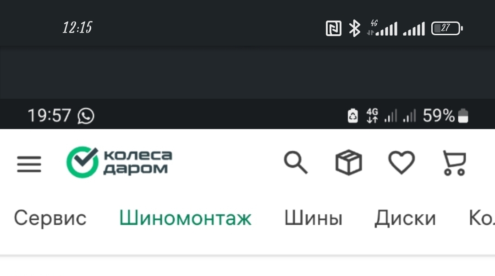
Task: Tap the 19:57 clock
Action: tap(49, 116)
